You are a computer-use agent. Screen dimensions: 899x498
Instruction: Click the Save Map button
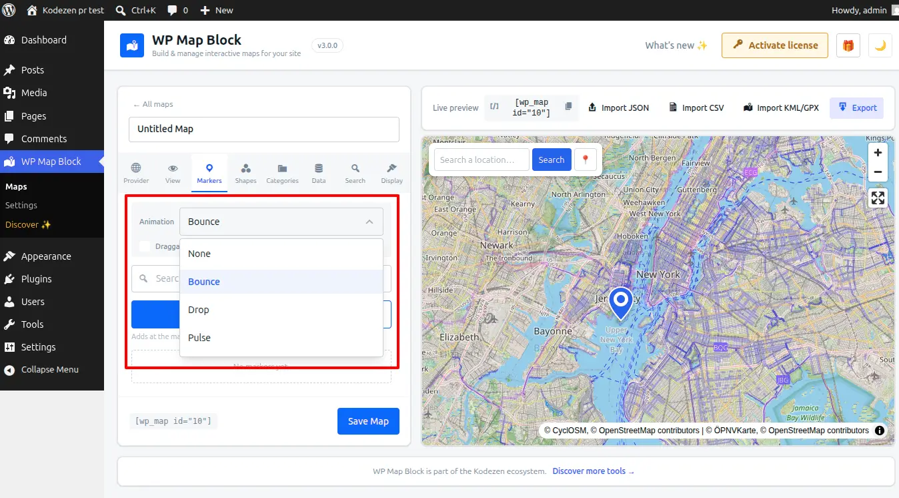point(368,421)
